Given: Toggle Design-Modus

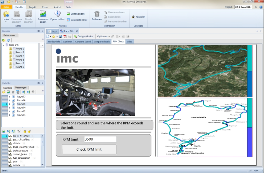Looking at the screenshot, I should pos(83,36).
